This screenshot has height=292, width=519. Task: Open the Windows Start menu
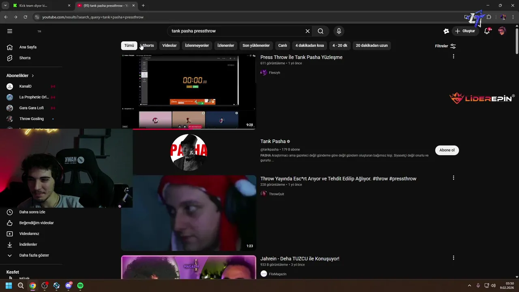9,286
